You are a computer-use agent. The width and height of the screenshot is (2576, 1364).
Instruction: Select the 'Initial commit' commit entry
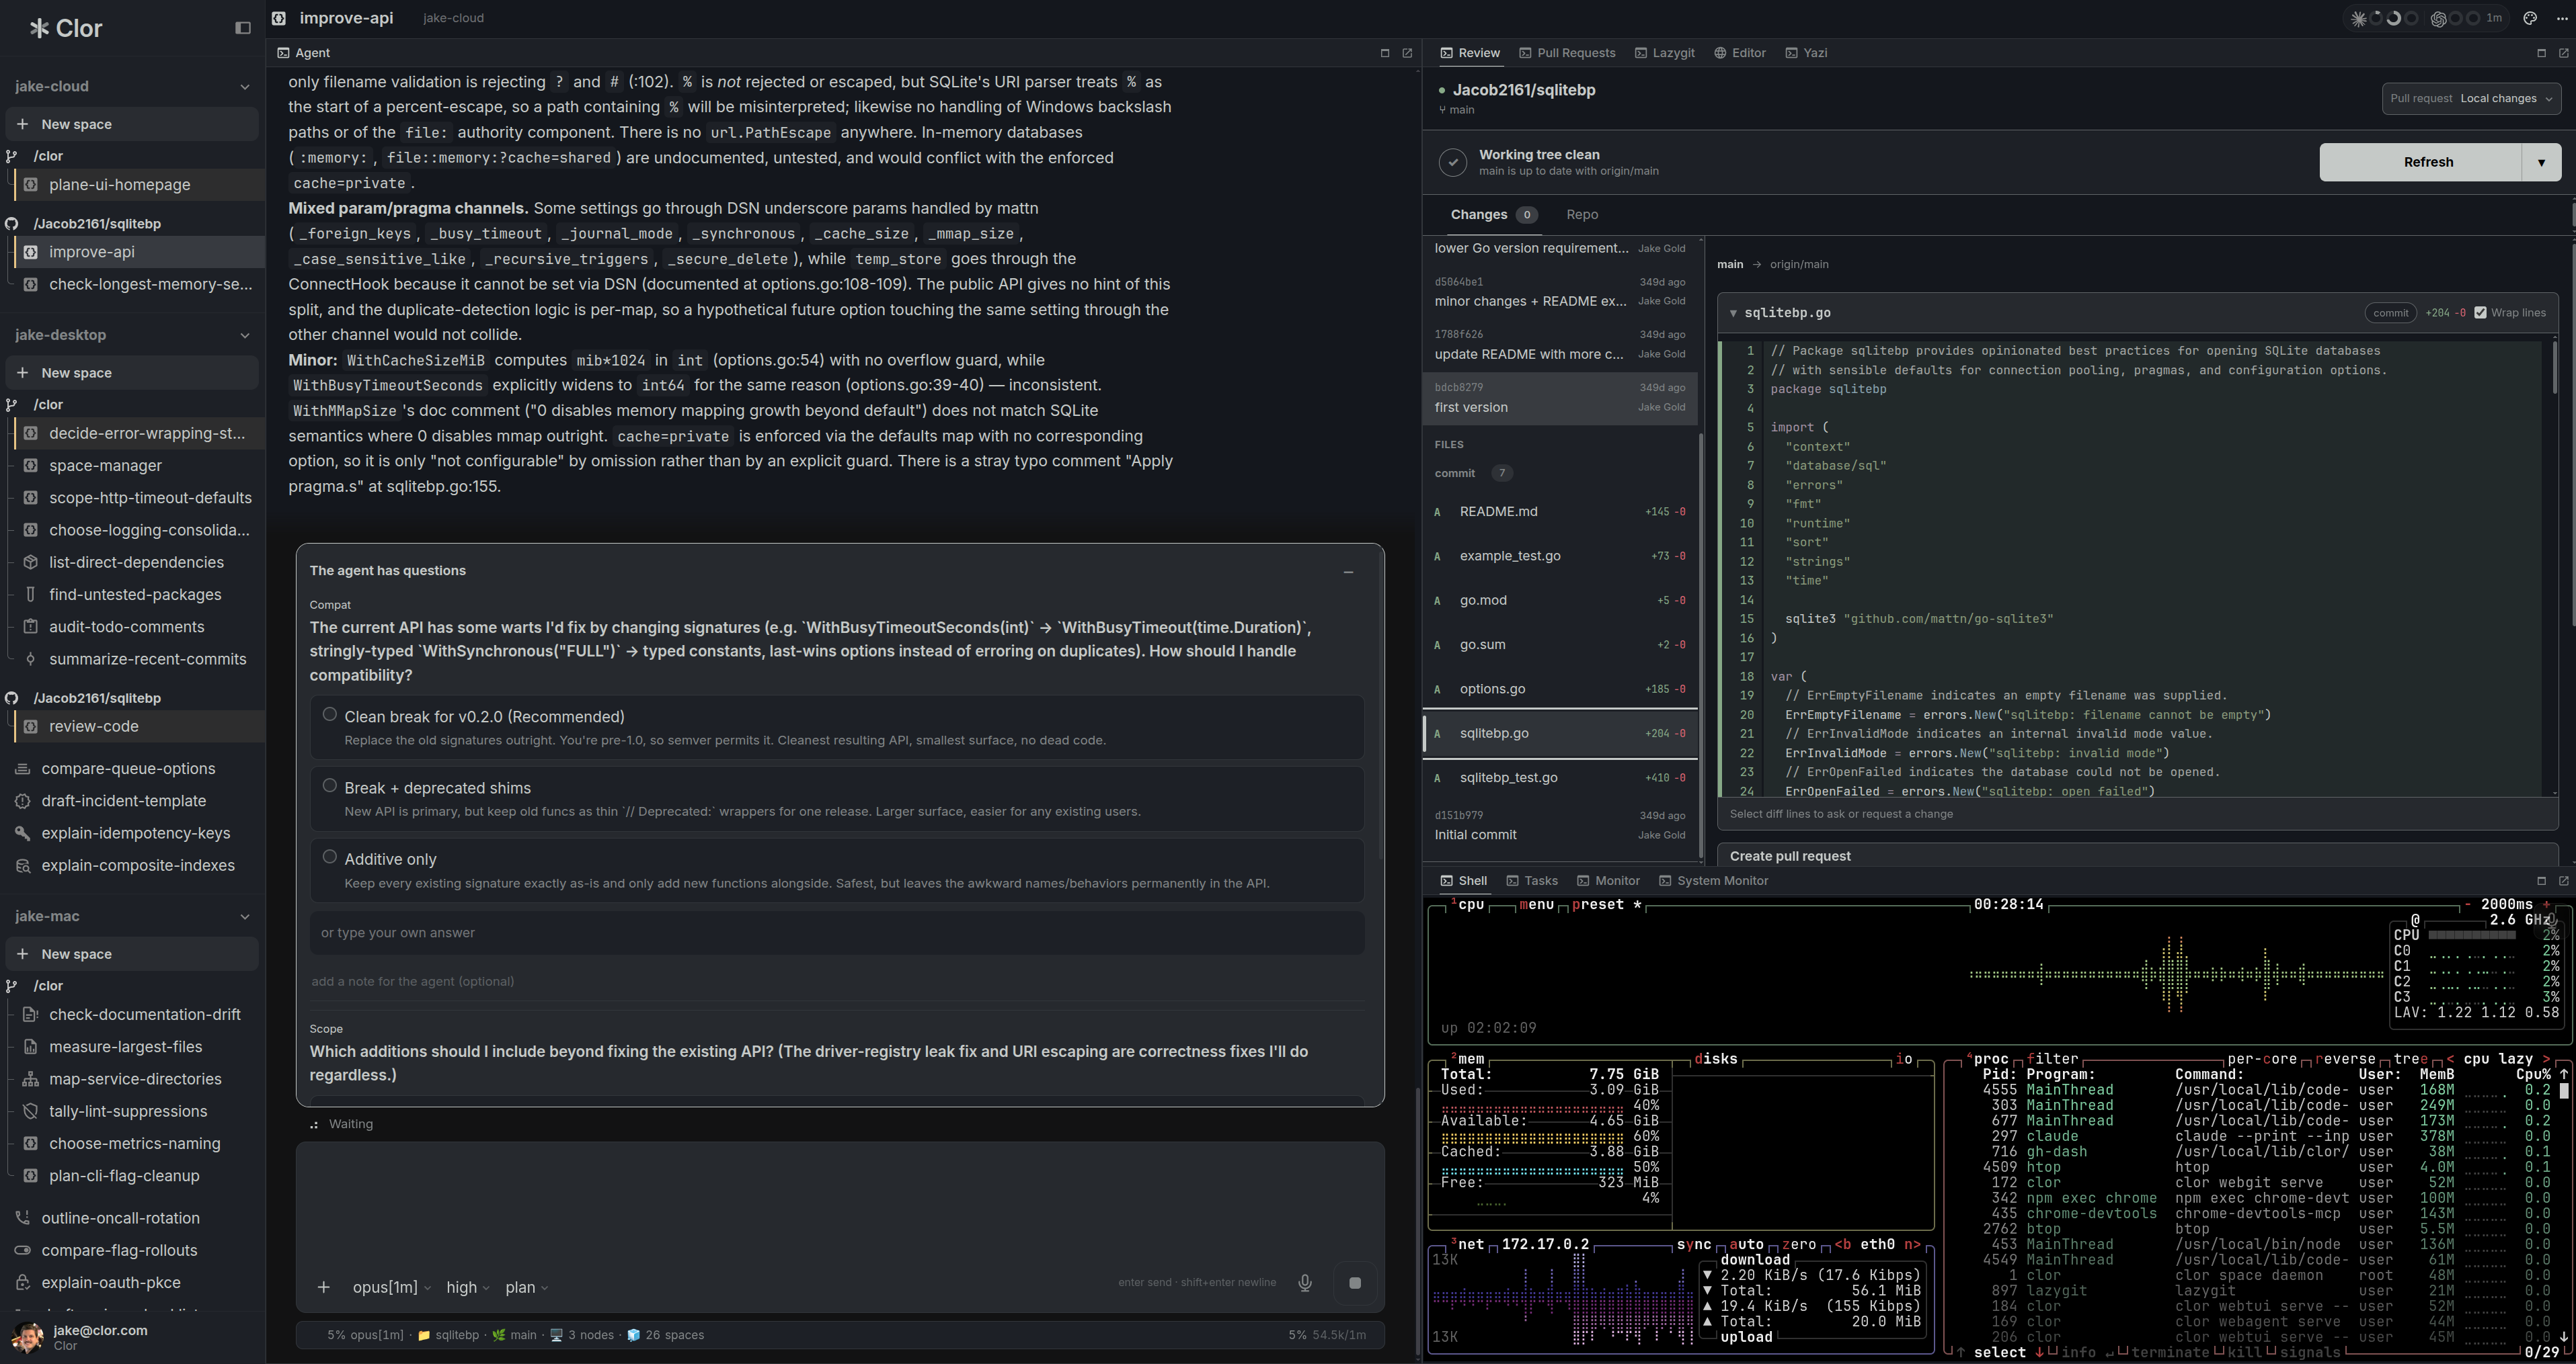[1560, 826]
